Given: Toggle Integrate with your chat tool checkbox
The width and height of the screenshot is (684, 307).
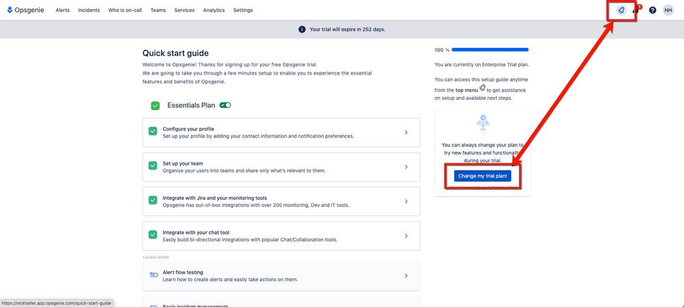Looking at the screenshot, I should tap(153, 235).
